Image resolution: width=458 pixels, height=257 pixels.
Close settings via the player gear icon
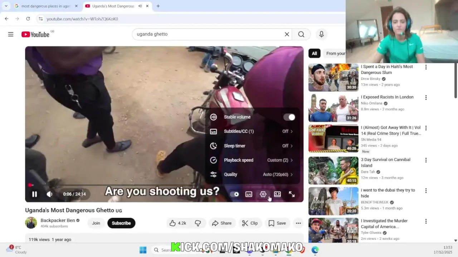[263, 194]
